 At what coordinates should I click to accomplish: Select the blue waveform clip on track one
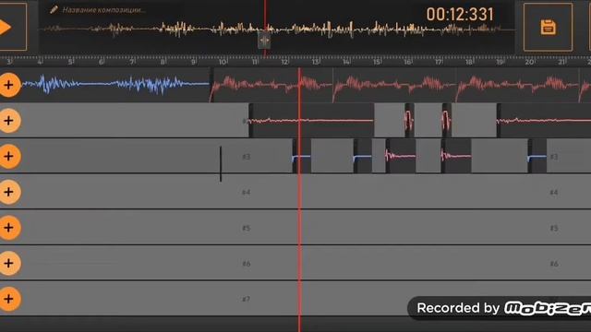pos(115,85)
